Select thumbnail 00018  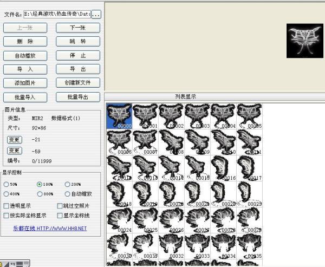(119, 194)
